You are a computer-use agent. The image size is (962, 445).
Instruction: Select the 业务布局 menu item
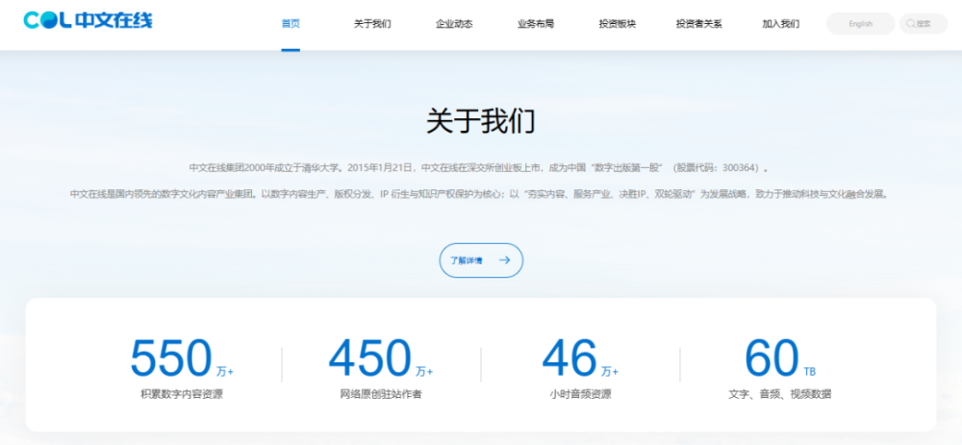coord(536,24)
